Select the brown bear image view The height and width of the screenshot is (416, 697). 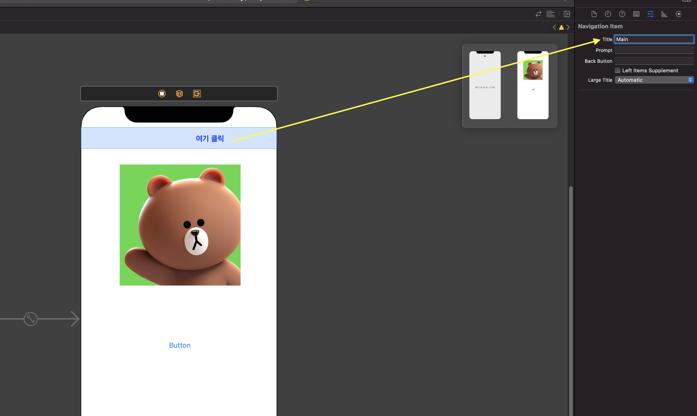click(x=180, y=225)
